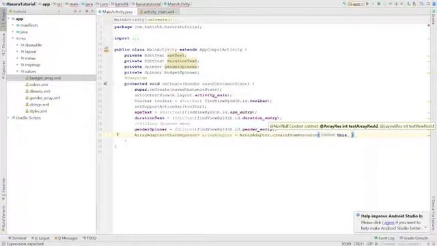
Task: Click the scroll from source target icon
Action: (75, 12)
